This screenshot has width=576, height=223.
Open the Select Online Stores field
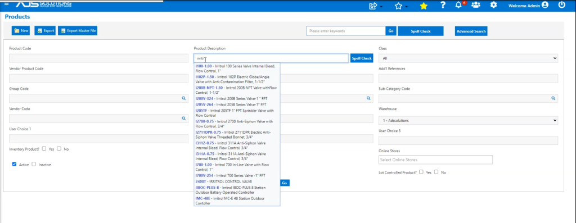[x=435, y=160]
